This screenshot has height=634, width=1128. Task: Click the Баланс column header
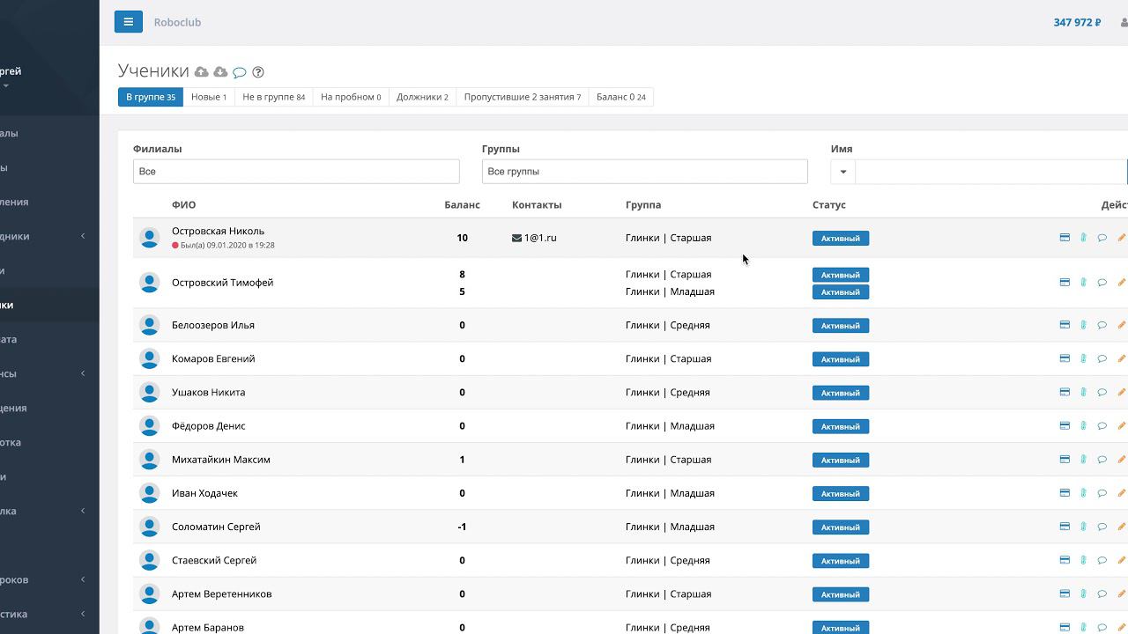(x=462, y=204)
